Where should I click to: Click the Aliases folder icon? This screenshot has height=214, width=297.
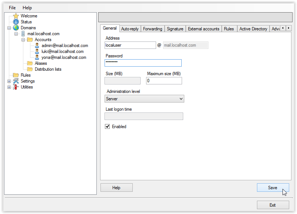pyautogui.click(x=30, y=63)
